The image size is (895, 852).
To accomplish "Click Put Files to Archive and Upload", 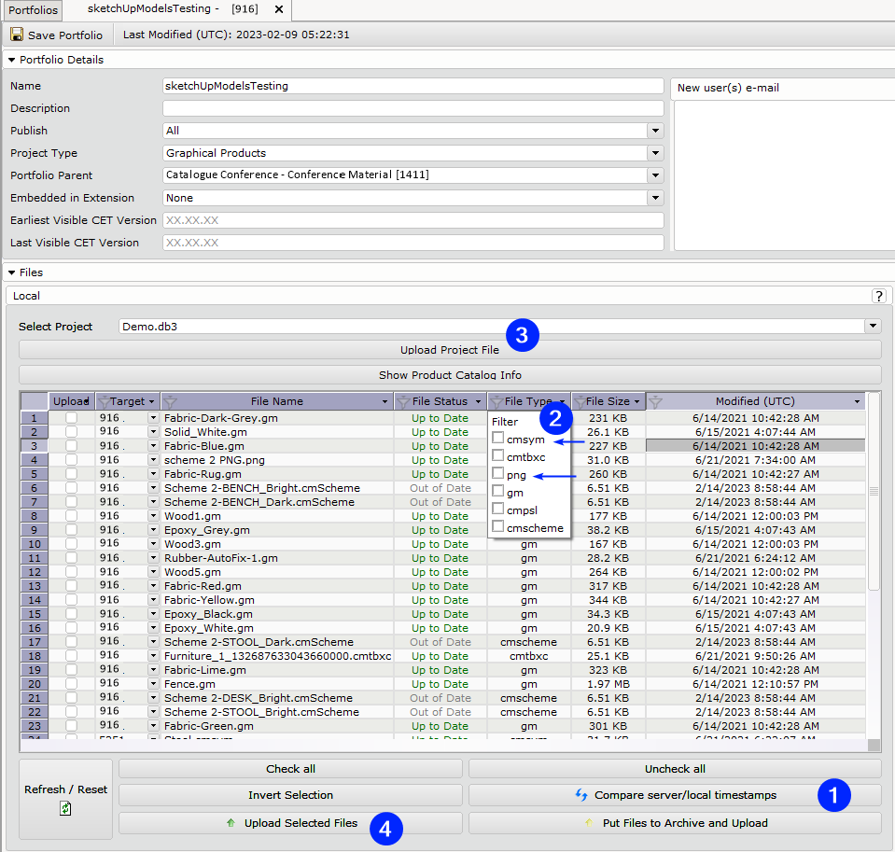I will pyautogui.click(x=675, y=823).
